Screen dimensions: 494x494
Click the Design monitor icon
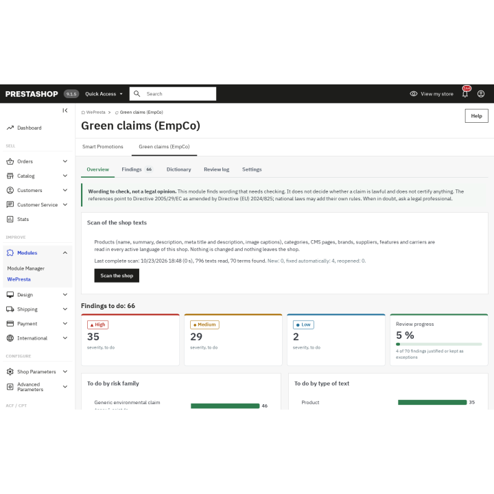coord(10,294)
